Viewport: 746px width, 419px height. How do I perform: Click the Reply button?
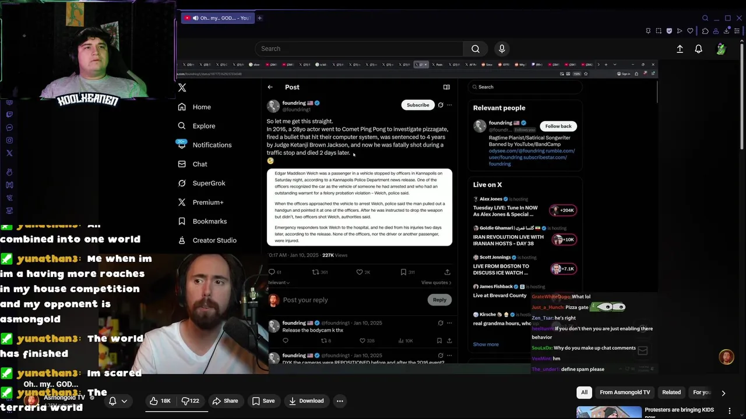pyautogui.click(x=439, y=300)
